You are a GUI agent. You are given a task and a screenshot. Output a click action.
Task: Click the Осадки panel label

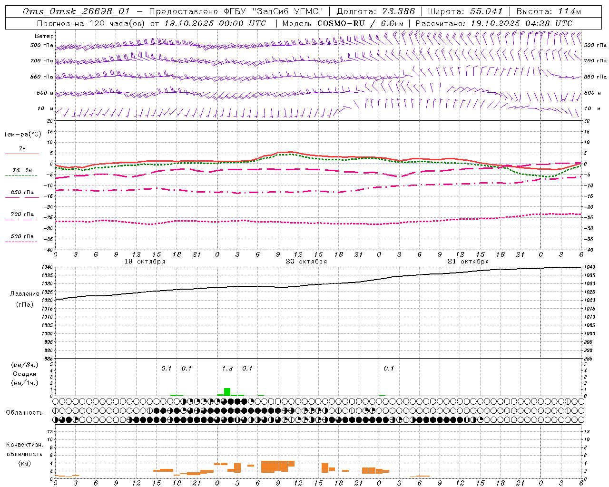pyautogui.click(x=25, y=374)
